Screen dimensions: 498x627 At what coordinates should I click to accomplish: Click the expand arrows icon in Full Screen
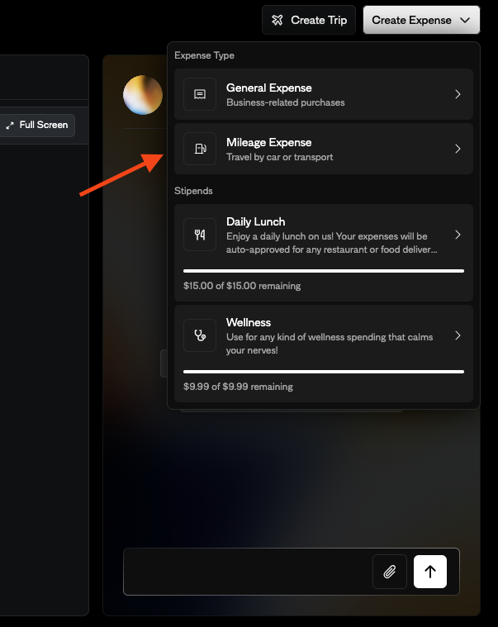tap(10, 126)
